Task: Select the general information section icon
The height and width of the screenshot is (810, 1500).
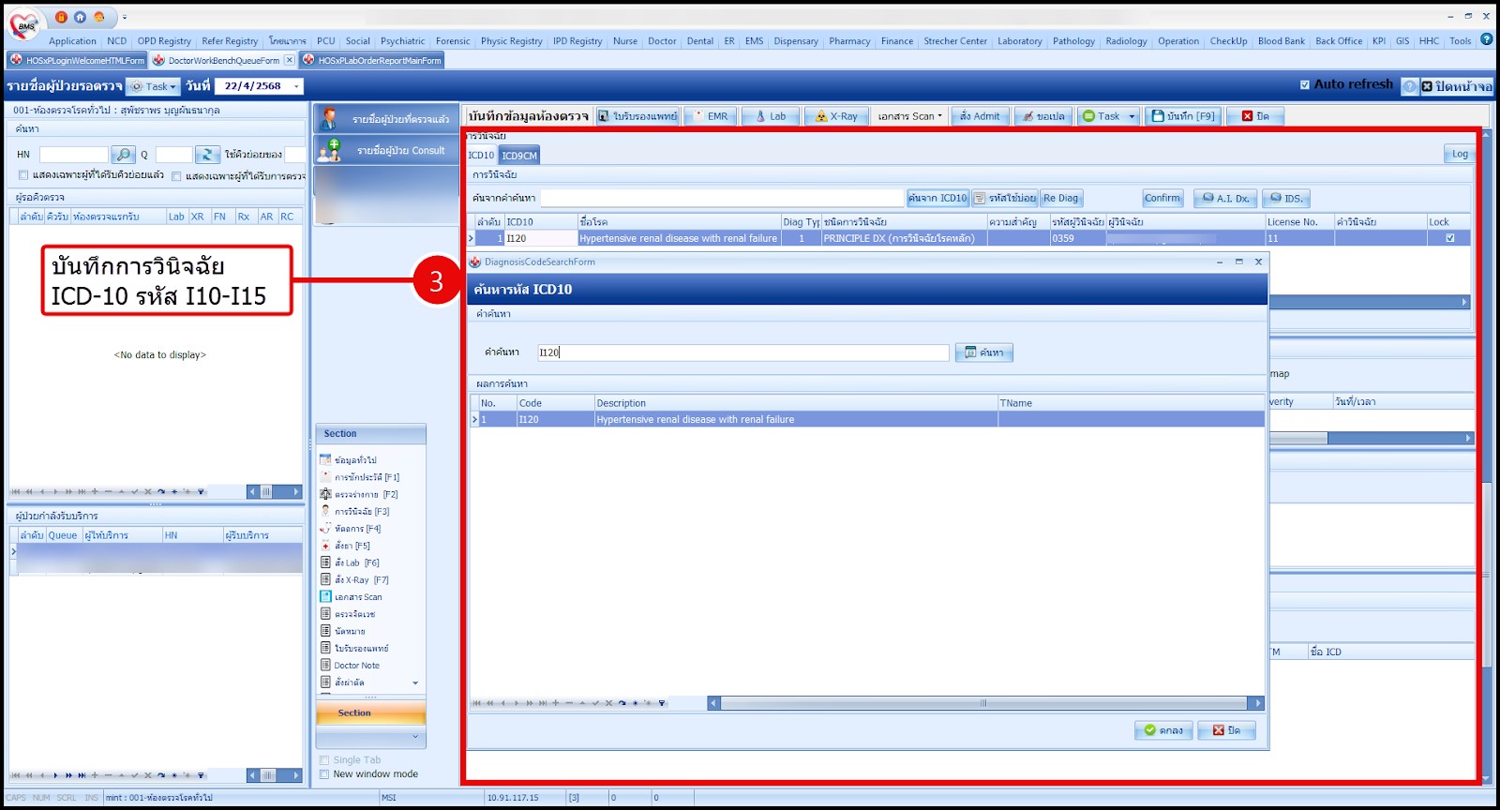Action: tap(325, 459)
